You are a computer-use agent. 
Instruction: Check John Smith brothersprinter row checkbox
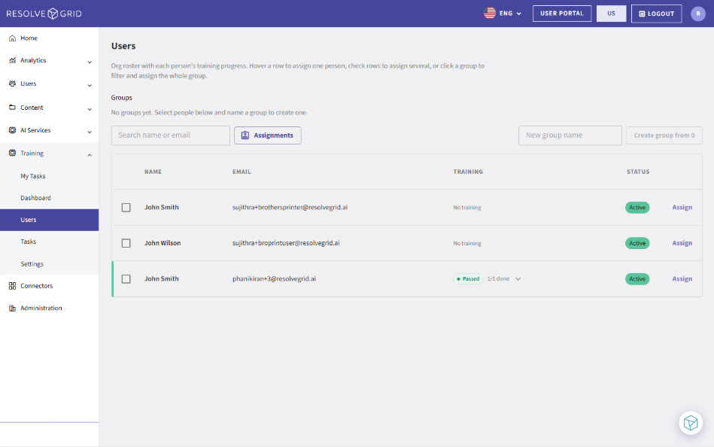pyautogui.click(x=126, y=208)
